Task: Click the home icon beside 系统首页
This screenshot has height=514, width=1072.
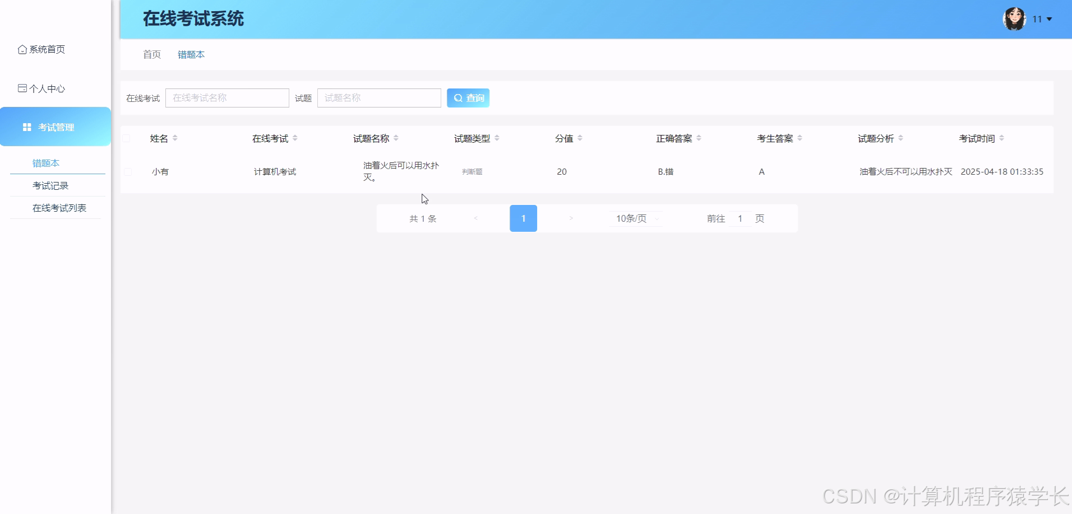Action: tap(22, 49)
